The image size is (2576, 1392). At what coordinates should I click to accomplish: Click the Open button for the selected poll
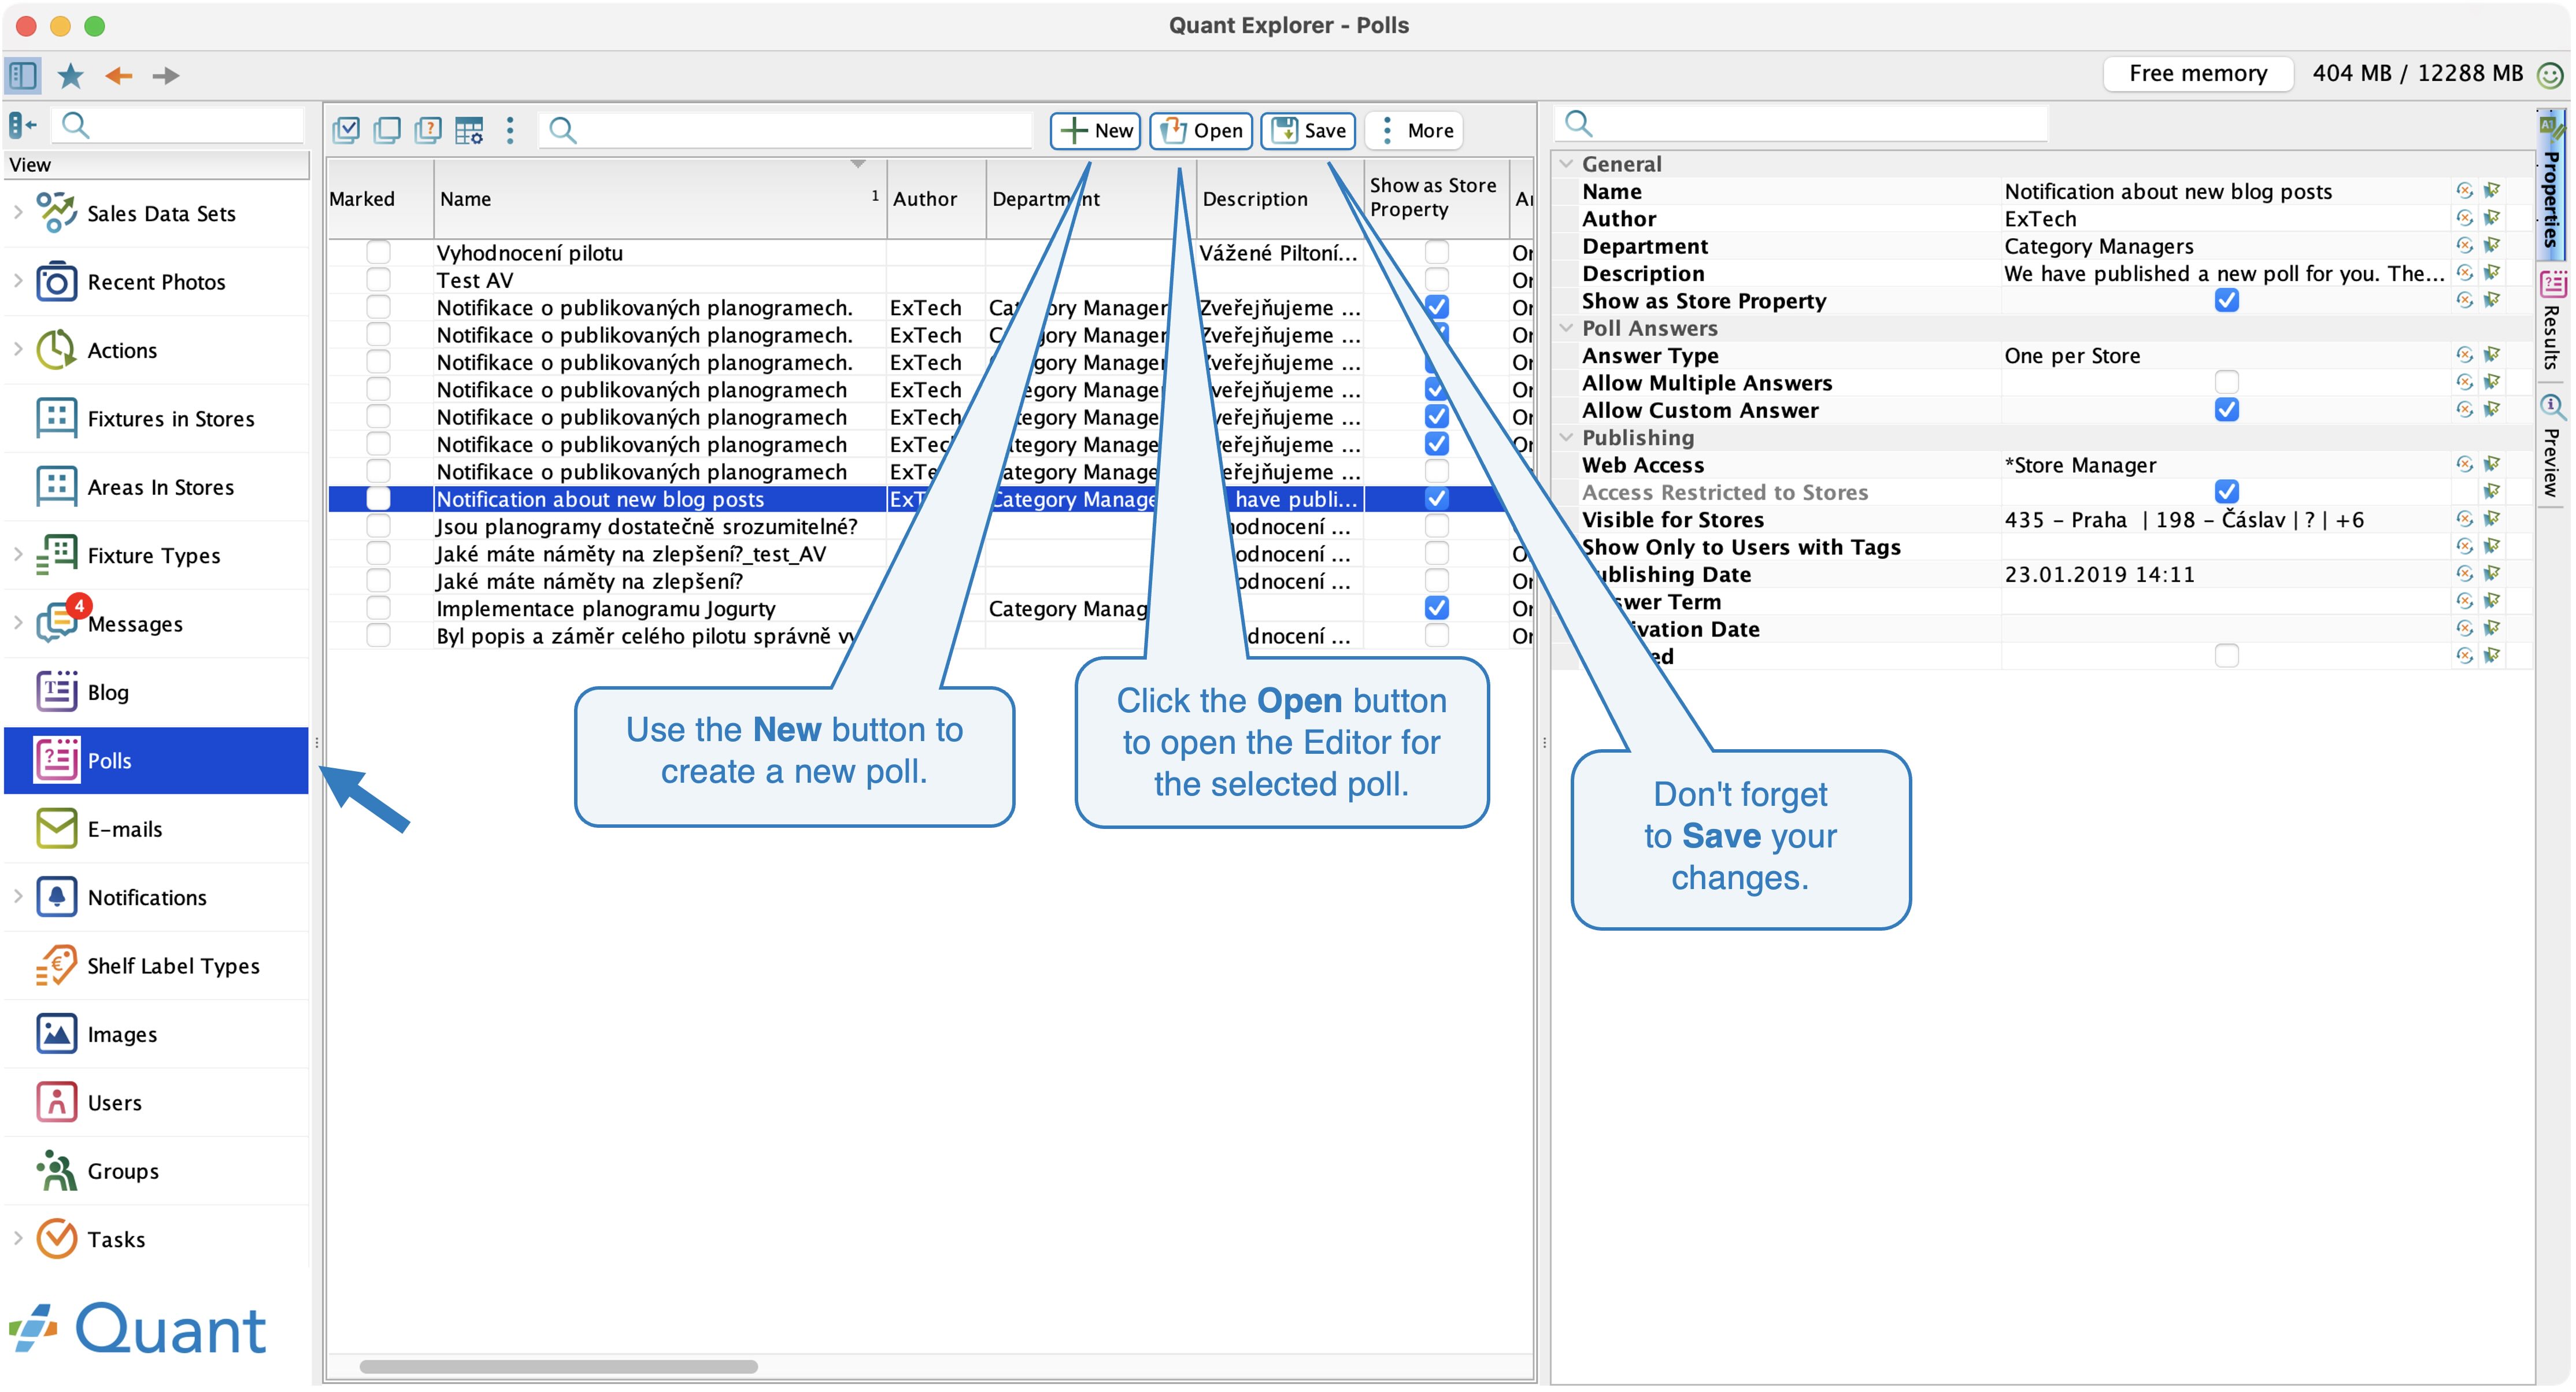(x=1200, y=130)
